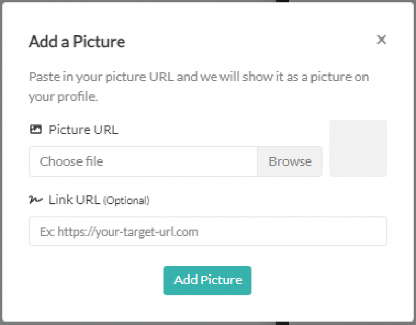Image resolution: width=416 pixels, height=325 pixels.
Task: Focus the Link URL text box
Action: [x=207, y=231]
